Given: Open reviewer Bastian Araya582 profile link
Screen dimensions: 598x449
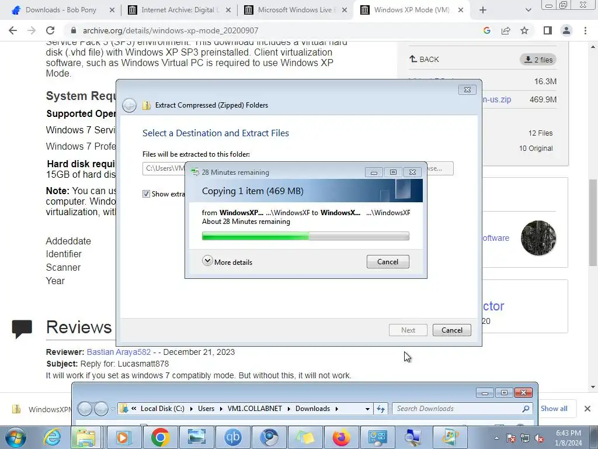Looking at the screenshot, I should (x=119, y=352).
